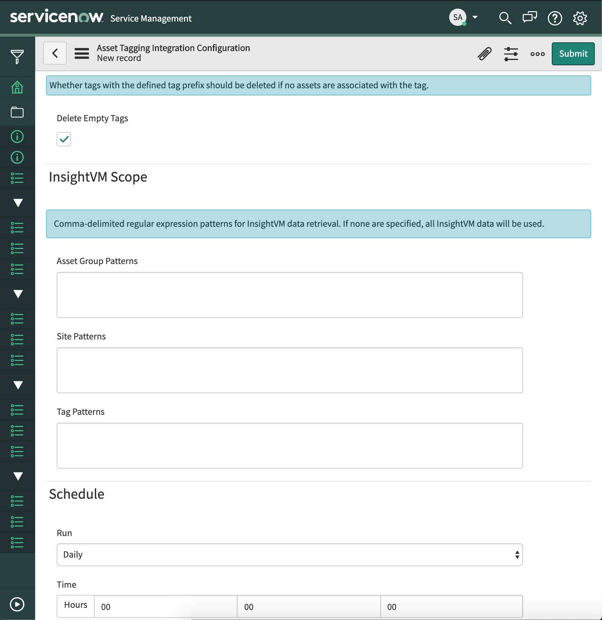Click the search magnifier icon
Viewport: 602px width, 620px height.
click(505, 18)
